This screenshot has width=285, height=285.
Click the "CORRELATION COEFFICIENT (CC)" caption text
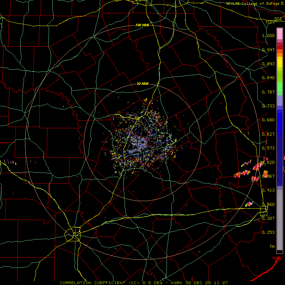tap(100, 283)
